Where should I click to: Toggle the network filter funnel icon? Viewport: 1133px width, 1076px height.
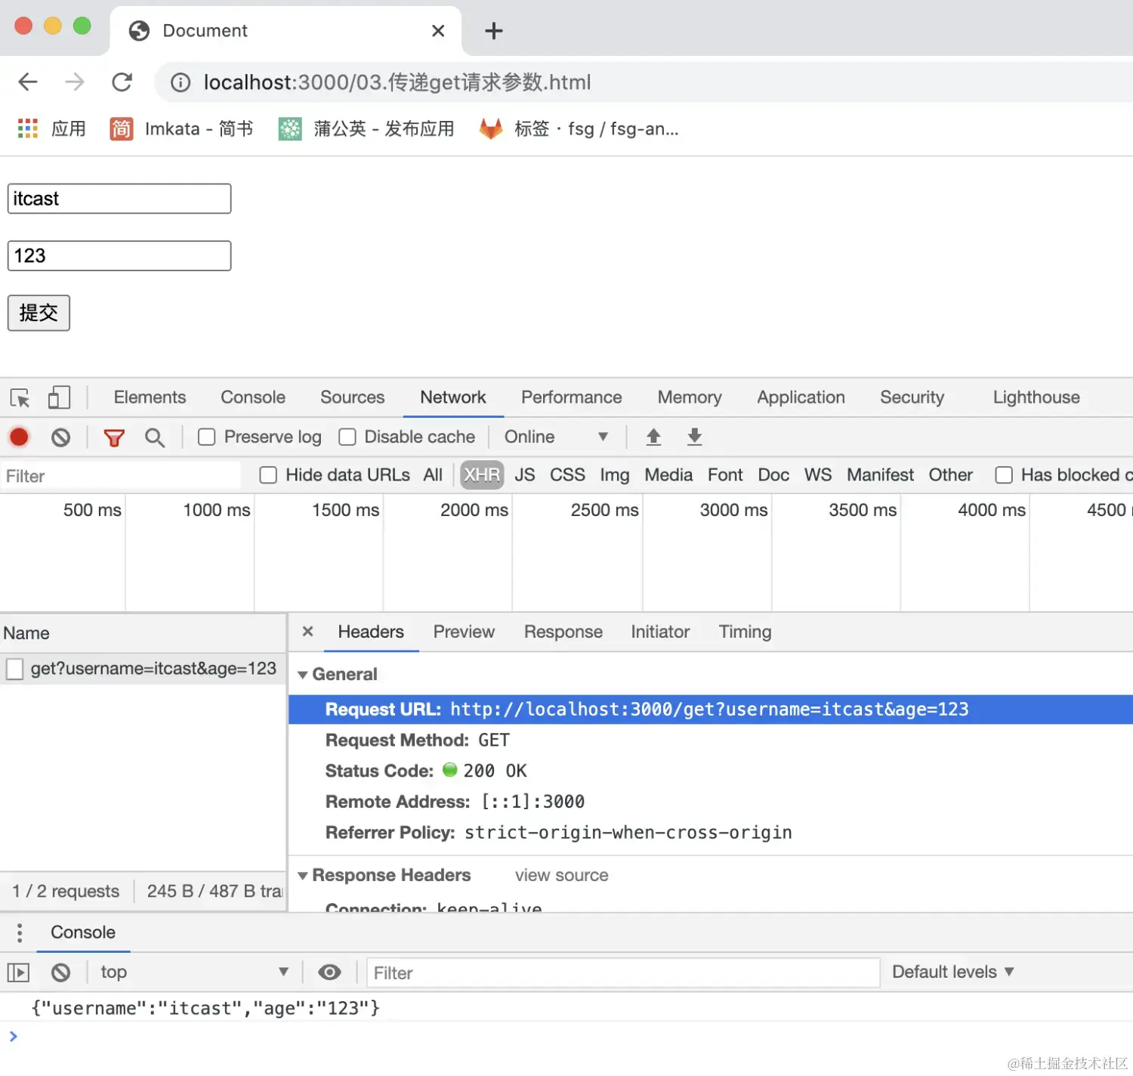(114, 438)
